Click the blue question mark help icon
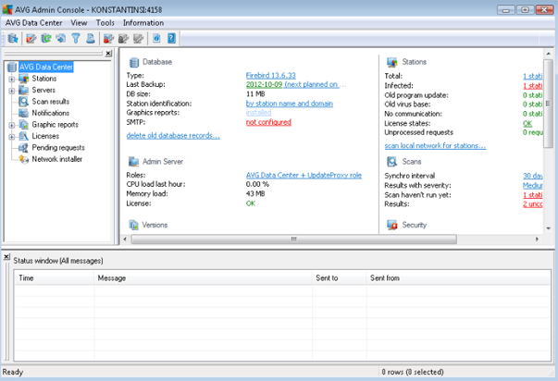Viewport: 558px width, 381px height. coord(171,38)
